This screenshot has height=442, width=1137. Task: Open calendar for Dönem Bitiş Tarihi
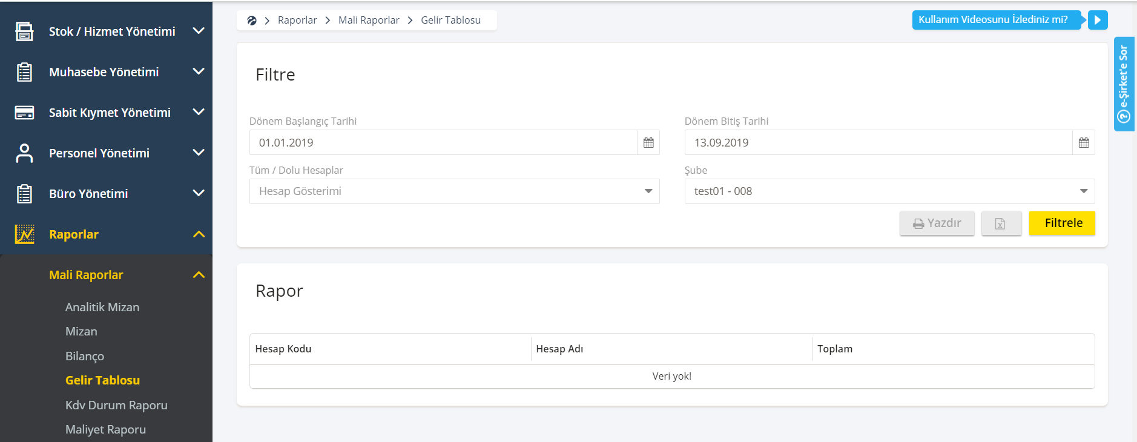(1084, 142)
